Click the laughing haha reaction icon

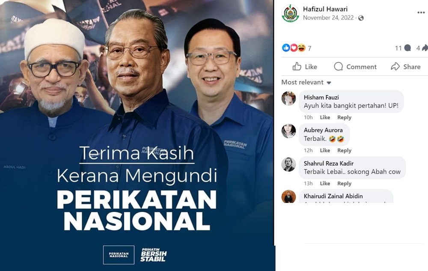[x=301, y=48]
